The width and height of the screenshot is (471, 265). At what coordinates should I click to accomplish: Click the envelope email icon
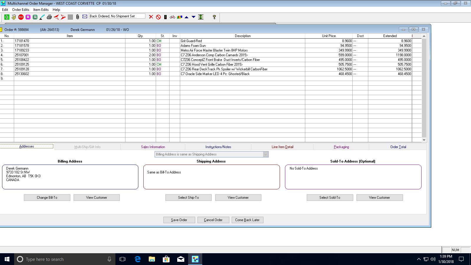(x=85, y=16)
